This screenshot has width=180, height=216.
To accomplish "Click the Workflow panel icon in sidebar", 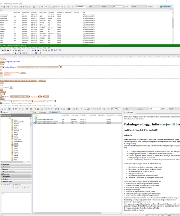I will click(1, 164).
